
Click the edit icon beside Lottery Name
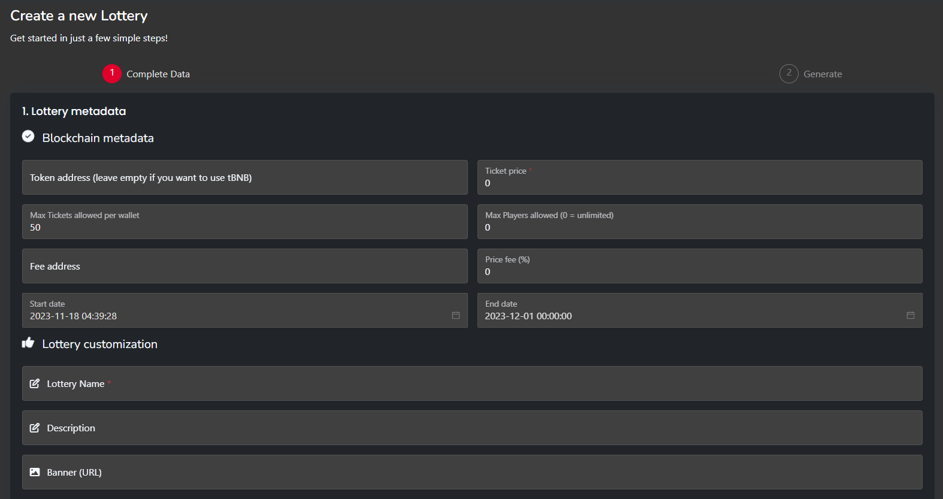(x=35, y=383)
